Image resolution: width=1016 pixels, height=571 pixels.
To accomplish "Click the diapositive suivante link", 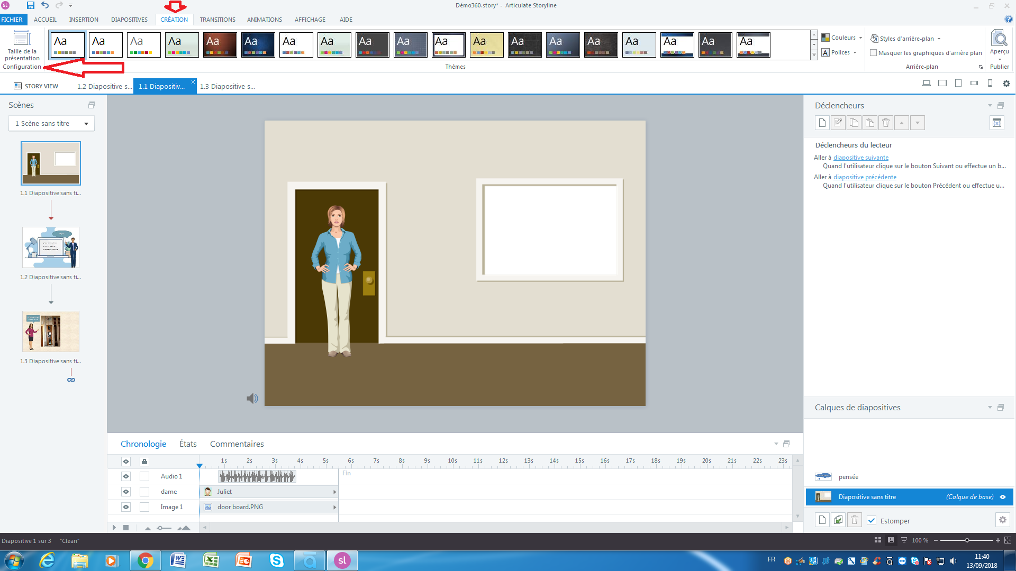I will pos(860,158).
